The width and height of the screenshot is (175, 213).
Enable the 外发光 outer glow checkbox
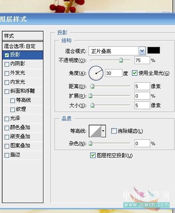click(7, 73)
